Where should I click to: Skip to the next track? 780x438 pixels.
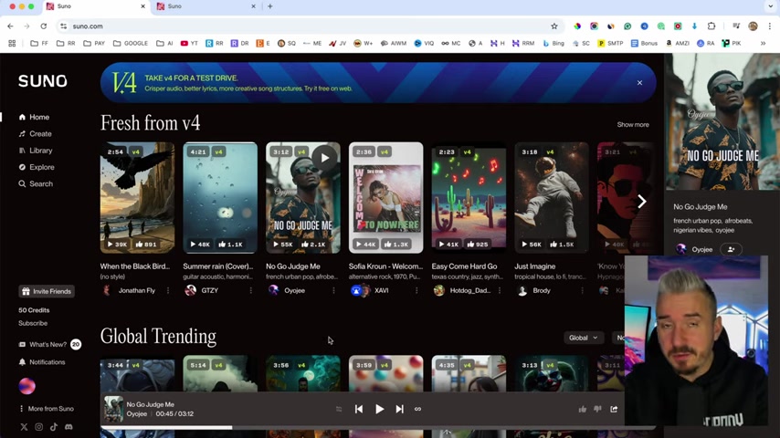pyautogui.click(x=399, y=409)
